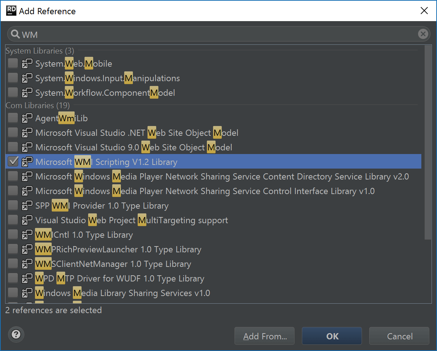Check the Control Interface Library v1.0 checkbox
Viewport: 437px width, 351px height.
pyautogui.click(x=13, y=191)
